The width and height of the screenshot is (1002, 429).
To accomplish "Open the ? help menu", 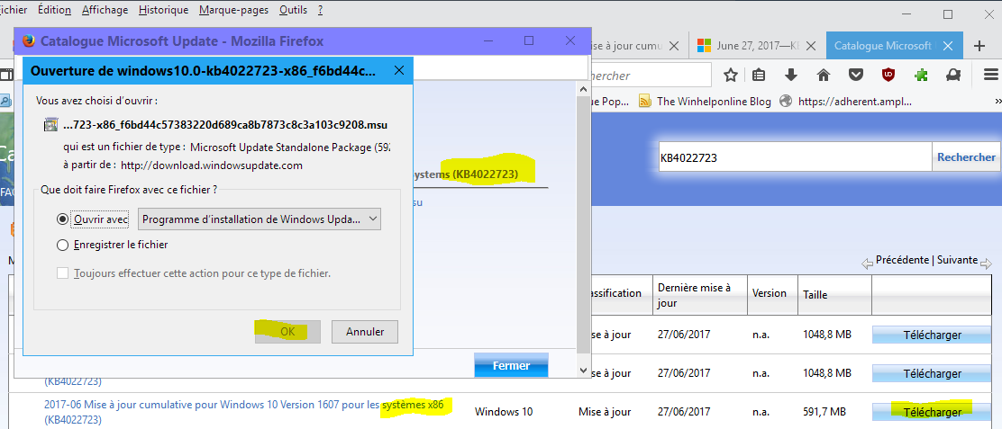I will pyautogui.click(x=320, y=10).
